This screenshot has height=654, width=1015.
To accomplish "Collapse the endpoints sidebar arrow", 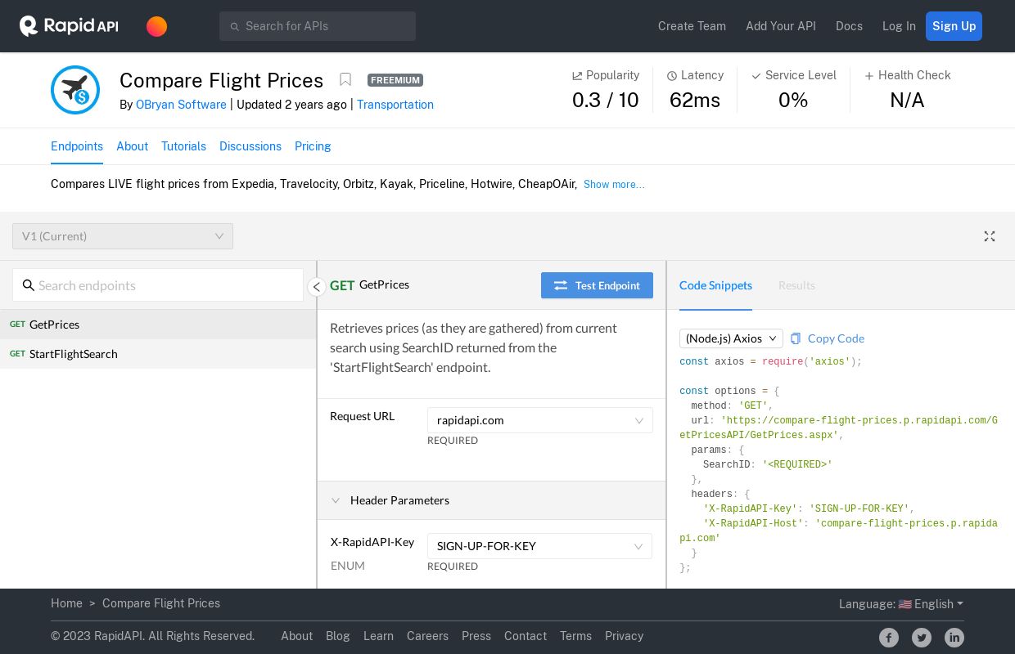I will pos(316,287).
